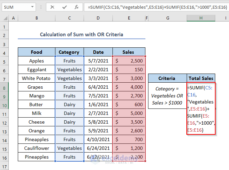Click the sales value 4,000

[129, 87]
